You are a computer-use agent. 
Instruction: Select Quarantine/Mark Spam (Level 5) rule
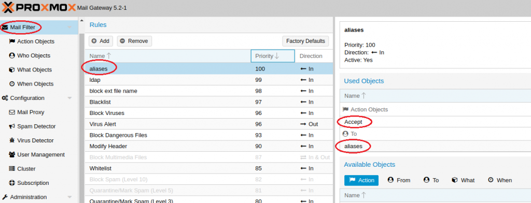209,191
